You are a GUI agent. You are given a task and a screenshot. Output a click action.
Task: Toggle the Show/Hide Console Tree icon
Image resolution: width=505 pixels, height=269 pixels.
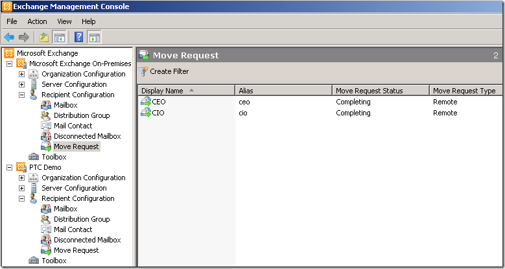(60, 38)
